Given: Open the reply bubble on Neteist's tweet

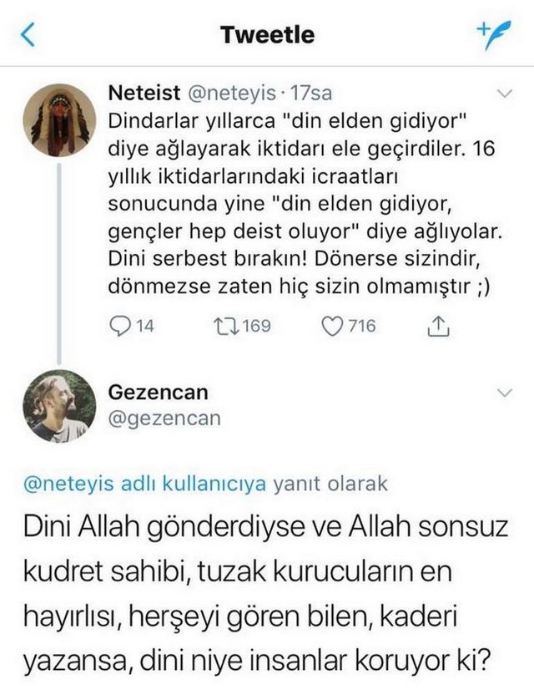Looking at the screenshot, I should click(x=118, y=326).
